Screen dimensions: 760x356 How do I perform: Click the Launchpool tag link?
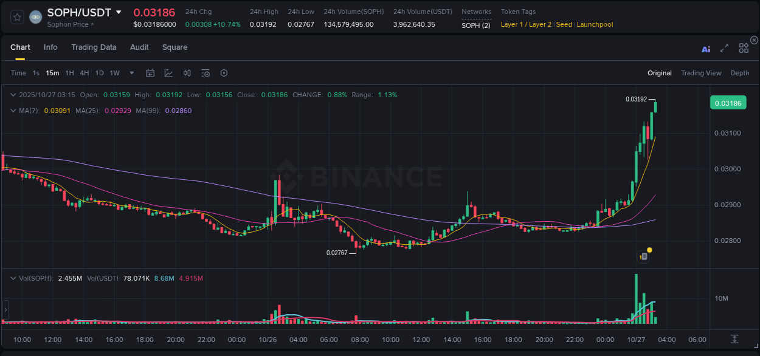point(595,24)
